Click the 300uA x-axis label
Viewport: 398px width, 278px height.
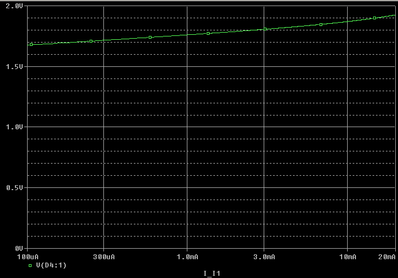tap(104, 257)
